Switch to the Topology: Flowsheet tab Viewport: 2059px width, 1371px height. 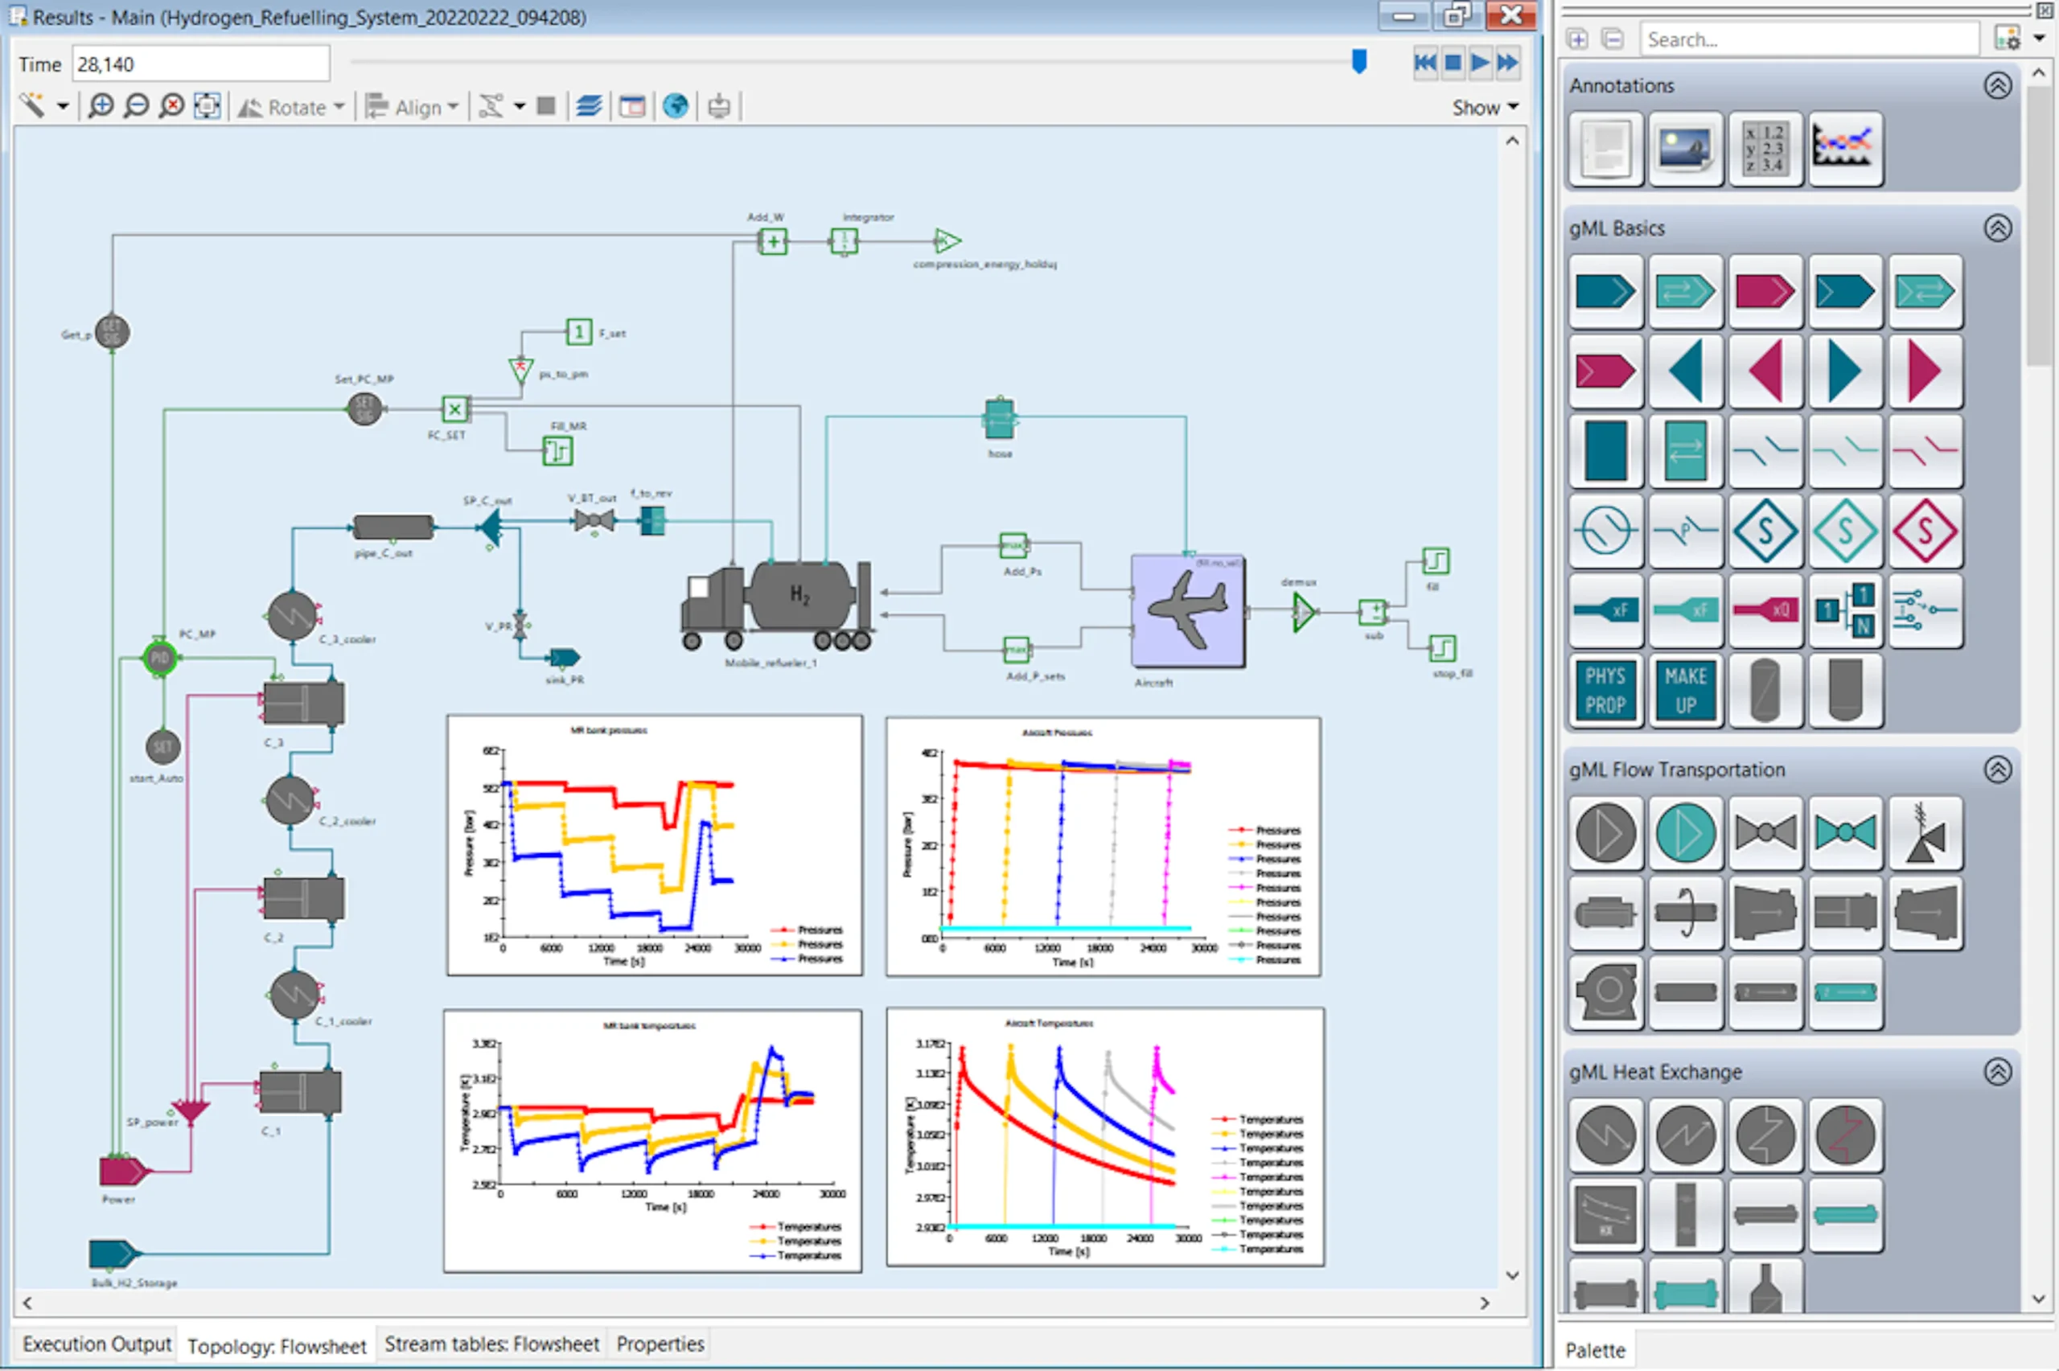[x=277, y=1345]
